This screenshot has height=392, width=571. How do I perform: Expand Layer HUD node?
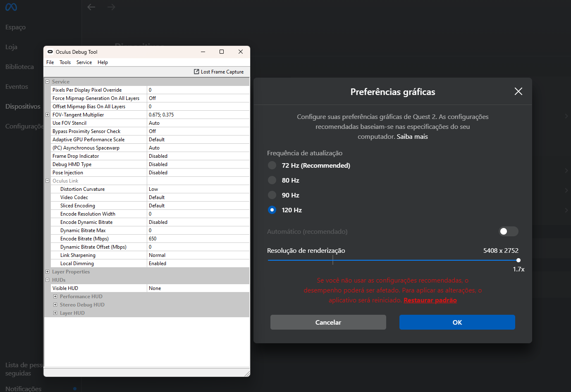pyautogui.click(x=55, y=313)
